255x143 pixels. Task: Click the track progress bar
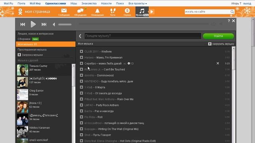pos(143,24)
